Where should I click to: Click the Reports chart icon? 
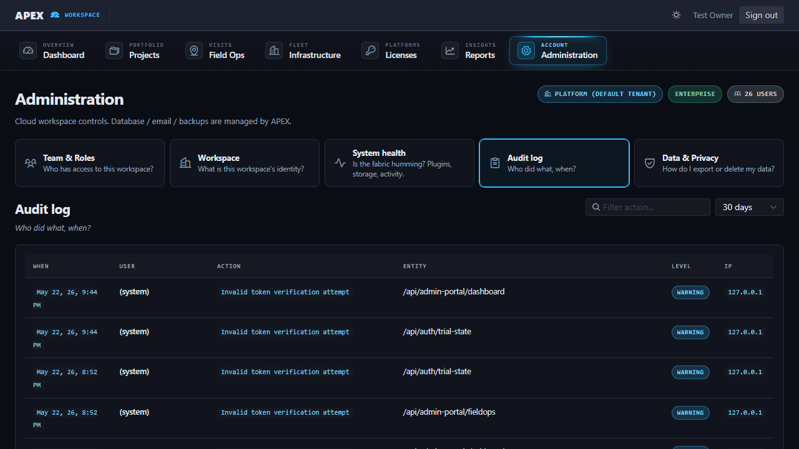(450, 51)
